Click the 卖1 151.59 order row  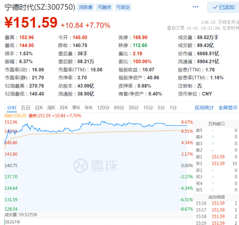click(217, 157)
